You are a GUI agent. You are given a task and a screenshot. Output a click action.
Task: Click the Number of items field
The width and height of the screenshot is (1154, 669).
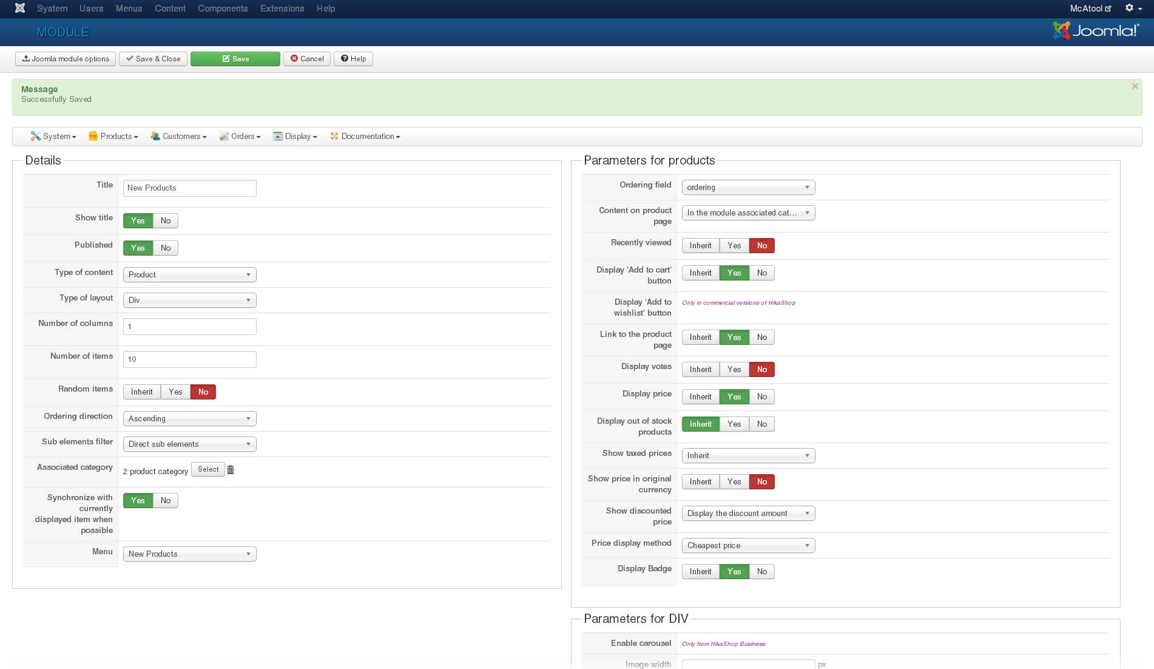[190, 359]
